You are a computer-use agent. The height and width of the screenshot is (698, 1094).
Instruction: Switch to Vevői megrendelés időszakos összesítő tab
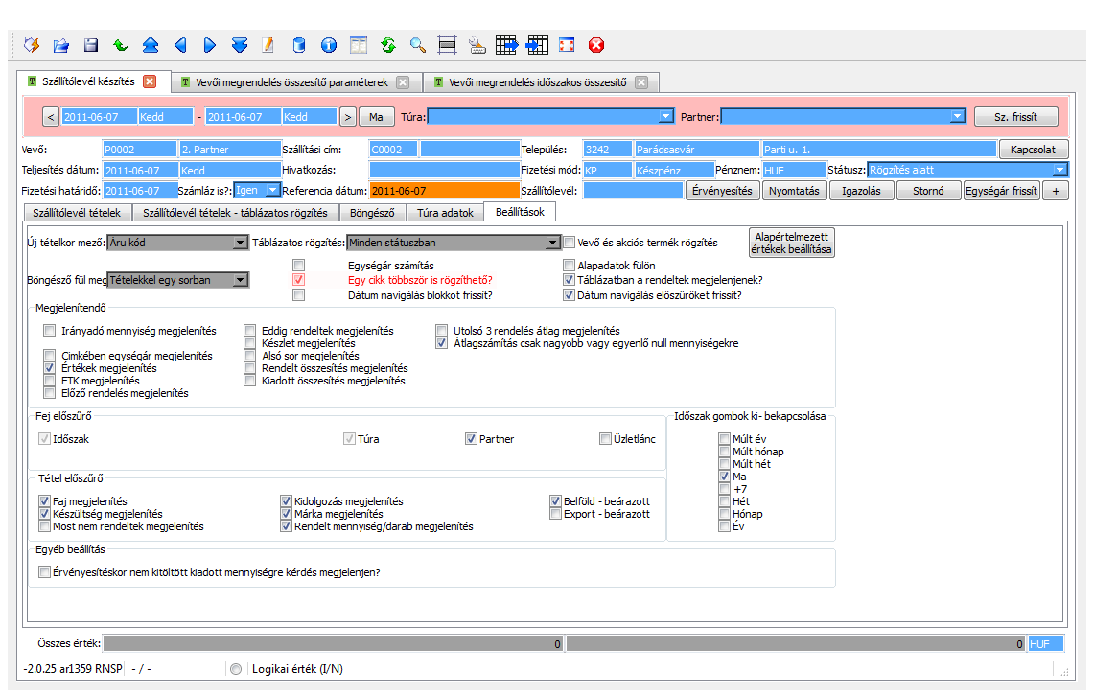pyautogui.click(x=537, y=82)
